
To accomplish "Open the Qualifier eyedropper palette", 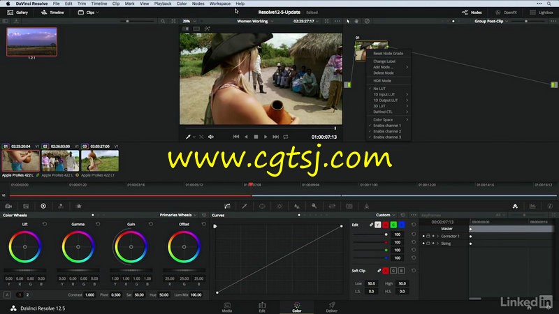I will [x=245, y=206].
